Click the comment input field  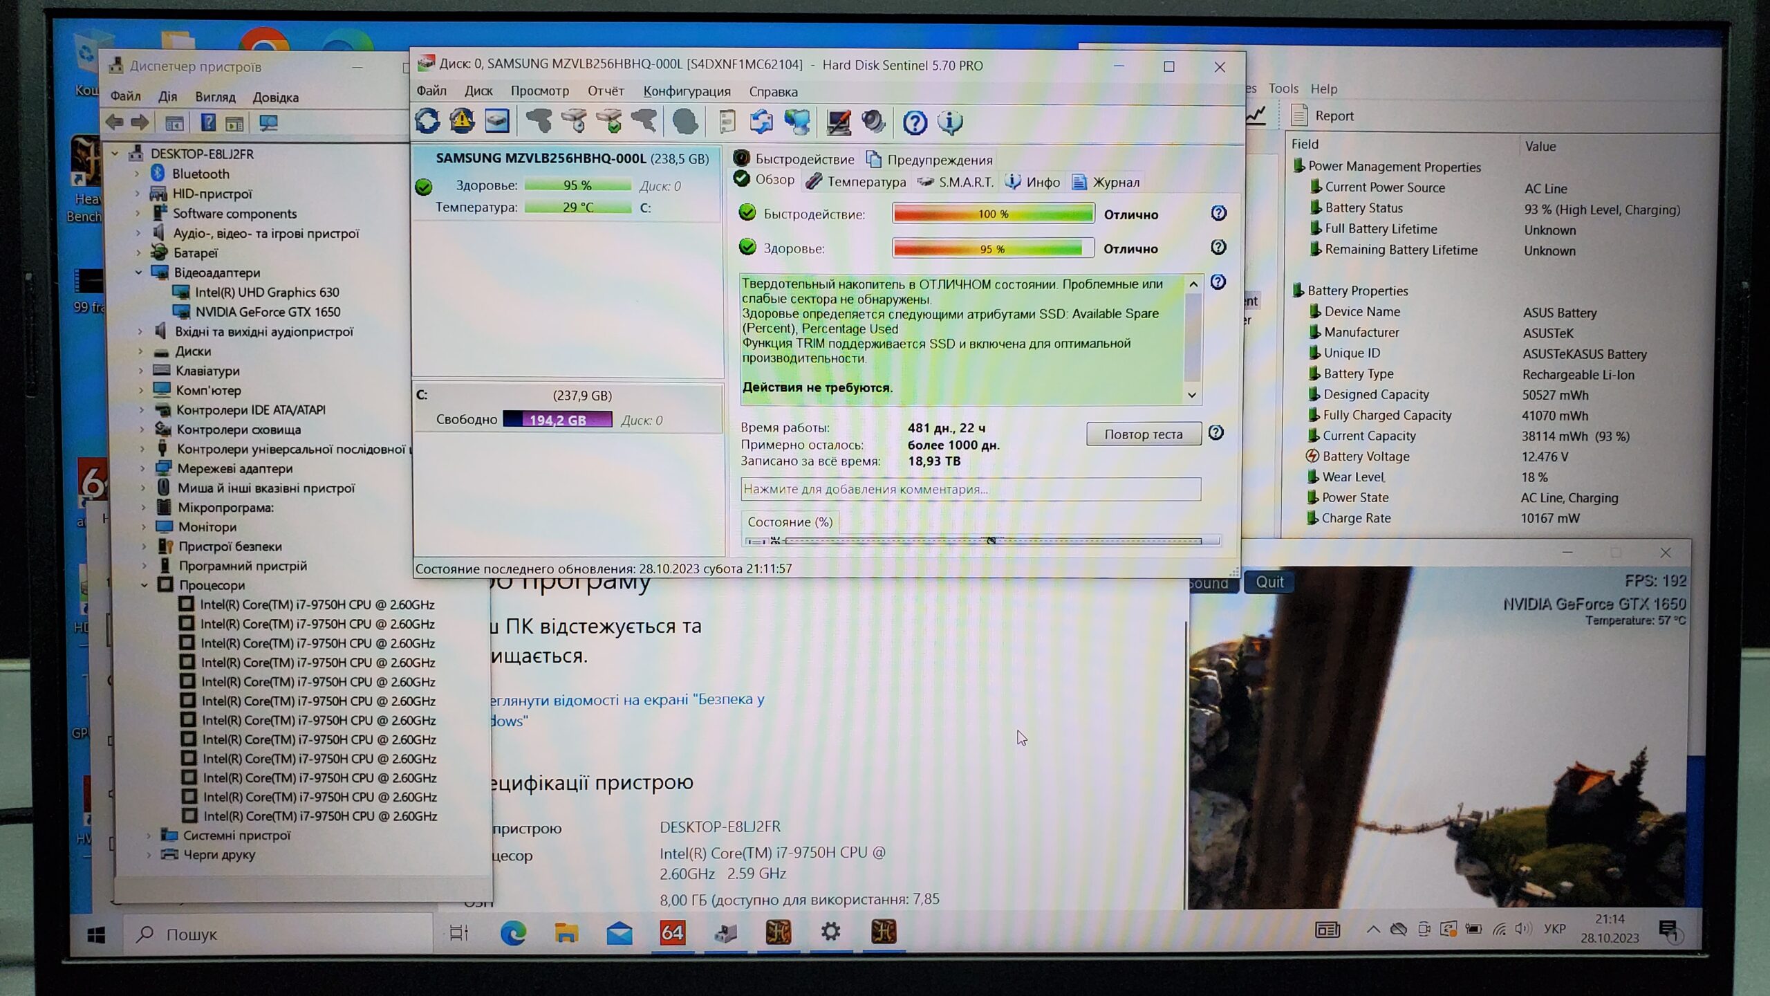pos(970,489)
